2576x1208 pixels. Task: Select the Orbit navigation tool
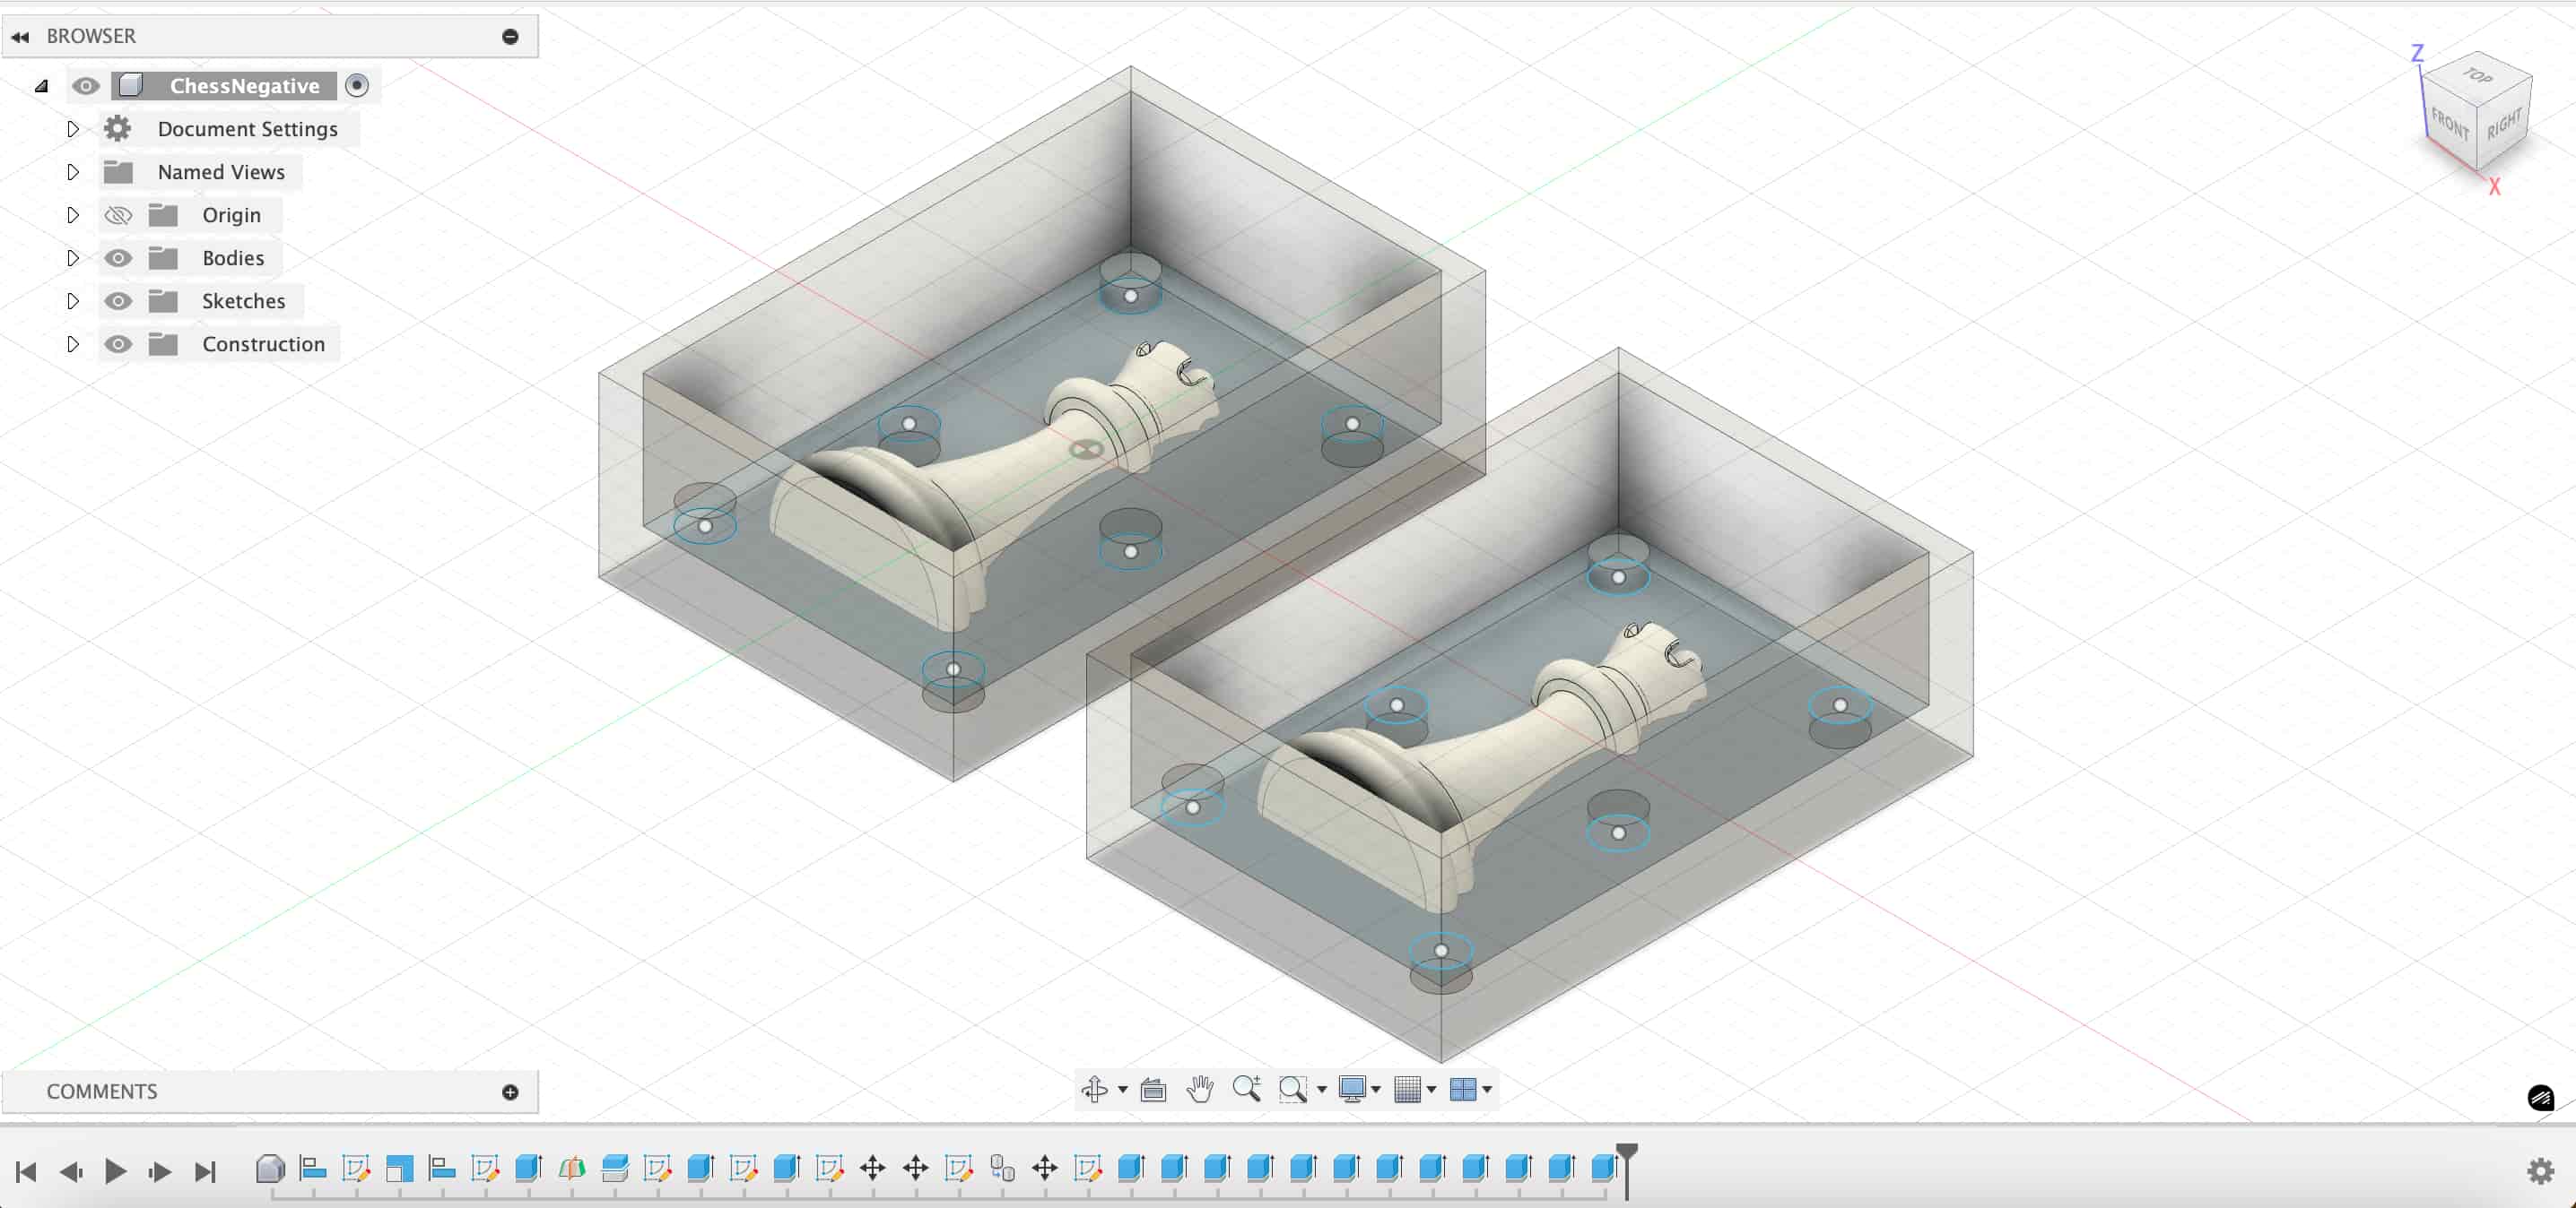[1094, 1089]
